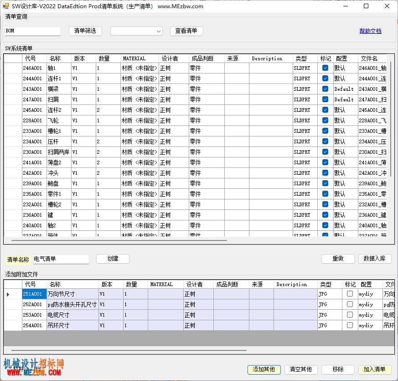Open the 帮助文档 link
This screenshot has width=398, height=381.
370,31
